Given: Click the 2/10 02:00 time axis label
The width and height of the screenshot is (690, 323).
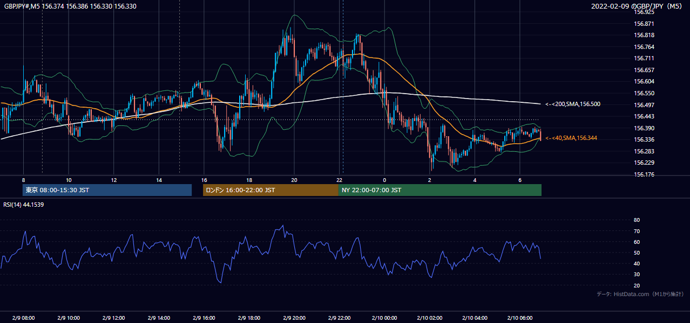Looking at the screenshot, I should tap(430, 318).
